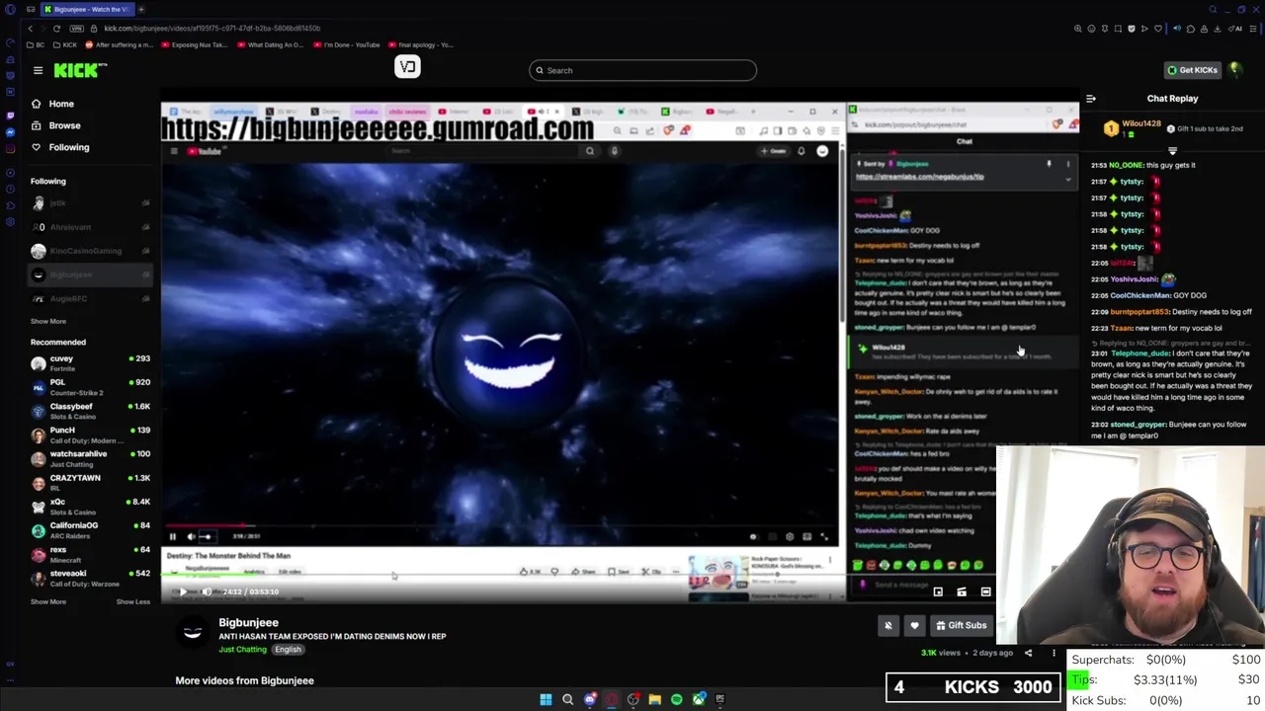Open the Bigbunjeee channel name link
This screenshot has height=711, width=1265.
pos(248,623)
